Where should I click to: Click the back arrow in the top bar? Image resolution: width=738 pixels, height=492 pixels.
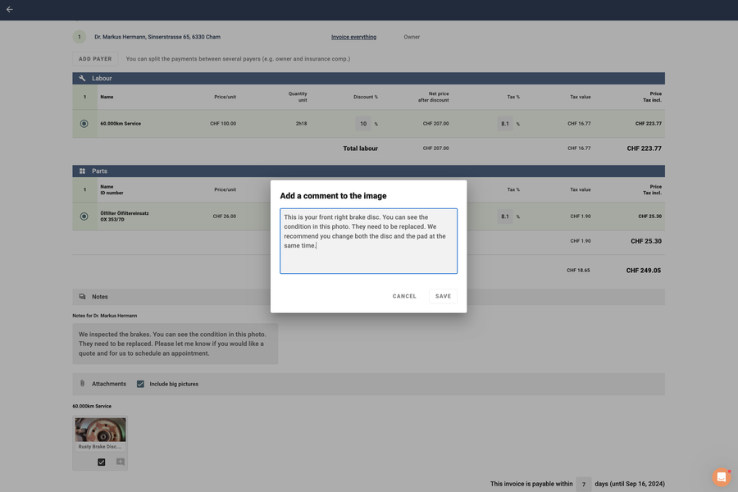pyautogui.click(x=11, y=11)
